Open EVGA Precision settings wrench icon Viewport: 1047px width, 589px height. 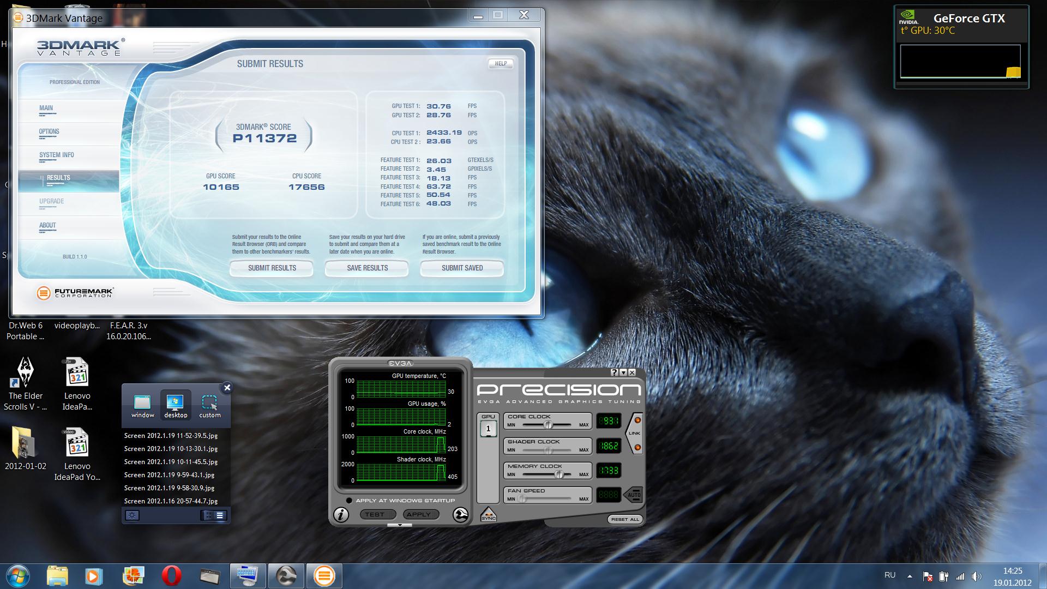[460, 515]
